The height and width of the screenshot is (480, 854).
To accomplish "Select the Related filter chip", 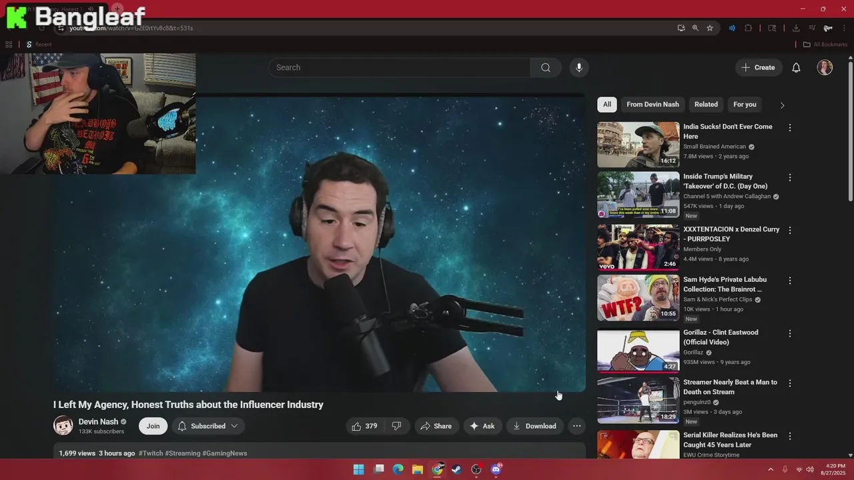I will click(x=706, y=105).
